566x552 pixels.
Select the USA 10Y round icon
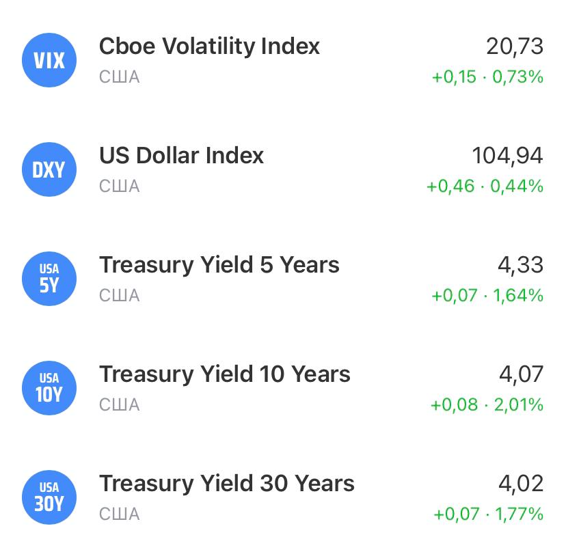point(49,388)
